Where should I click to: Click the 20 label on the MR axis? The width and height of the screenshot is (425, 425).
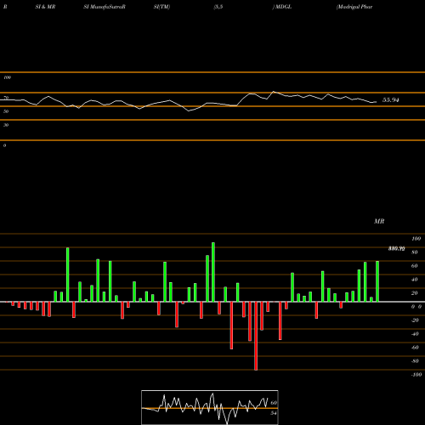click(x=415, y=293)
